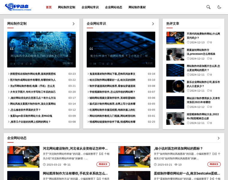Click the 环宇动态 site logo
Screen dimensions: 228x180
coord(18,7)
